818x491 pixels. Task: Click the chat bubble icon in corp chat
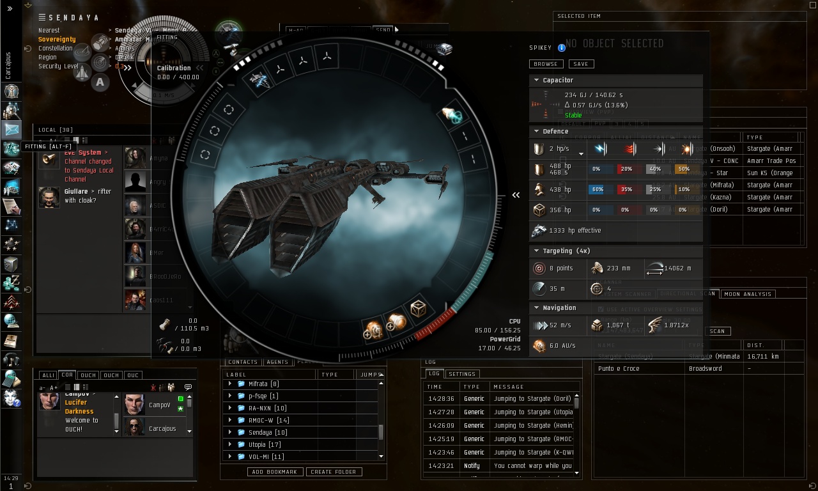(x=188, y=387)
